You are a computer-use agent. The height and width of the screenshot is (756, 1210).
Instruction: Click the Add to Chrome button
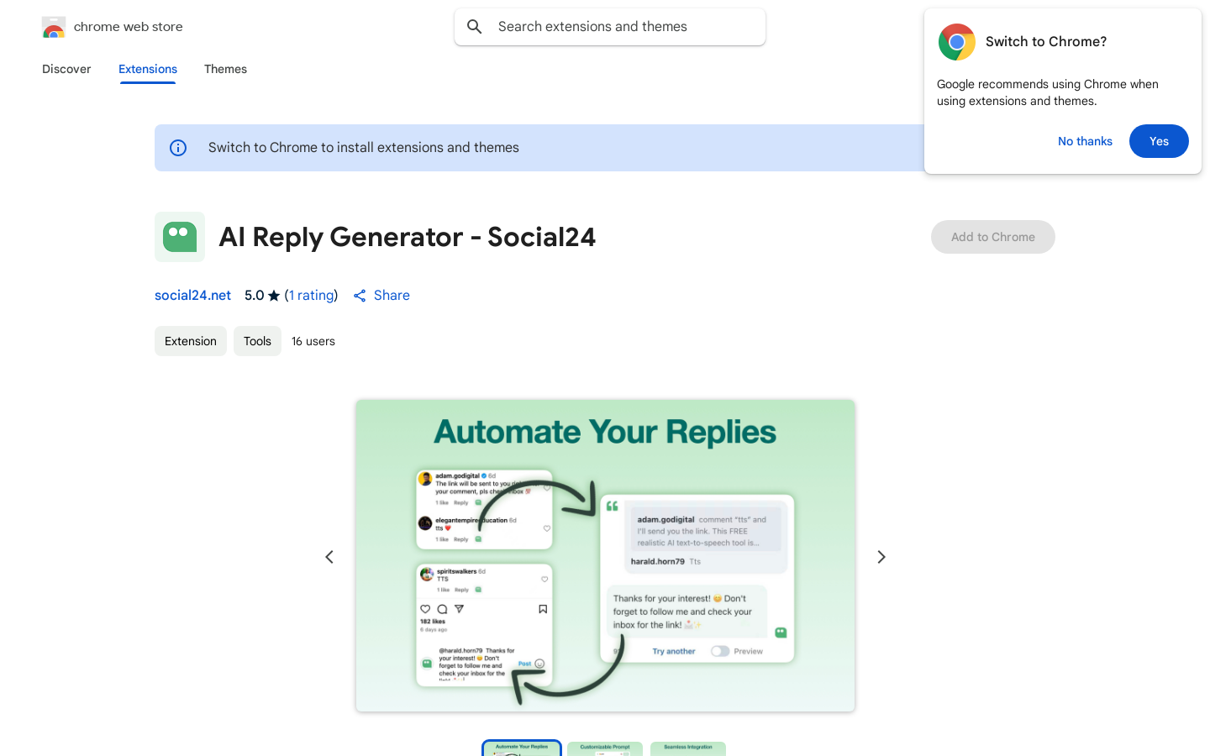[993, 237]
